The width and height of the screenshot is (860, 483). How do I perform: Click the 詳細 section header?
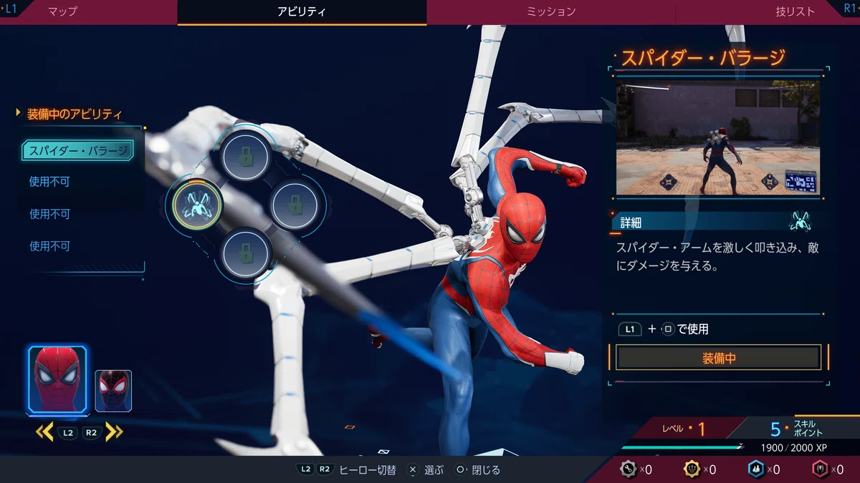pos(717,223)
